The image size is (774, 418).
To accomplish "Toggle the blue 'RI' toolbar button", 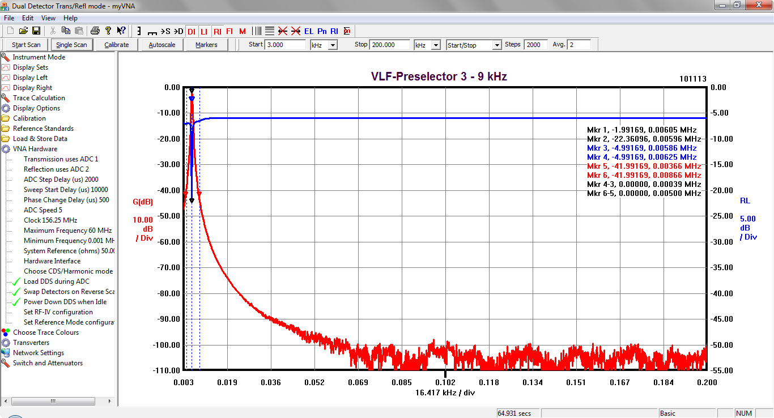I will [x=334, y=31].
